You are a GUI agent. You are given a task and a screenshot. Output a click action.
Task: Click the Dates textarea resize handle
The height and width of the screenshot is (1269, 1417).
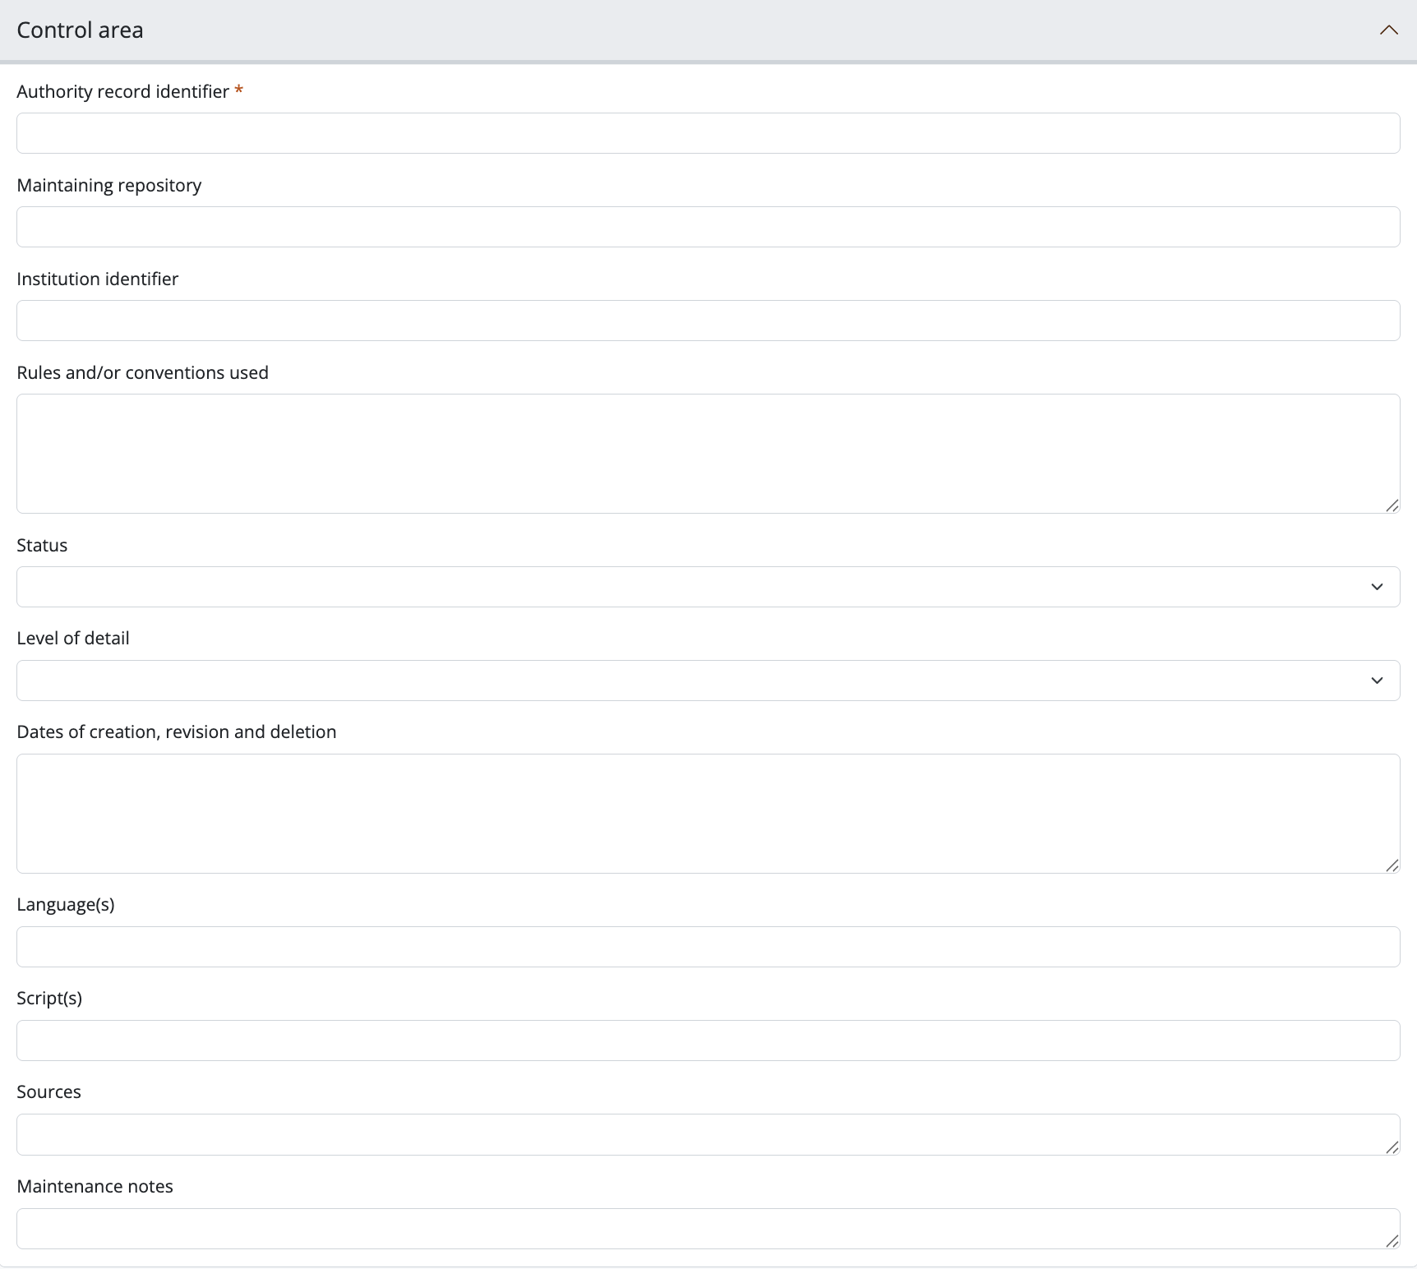click(x=1392, y=865)
